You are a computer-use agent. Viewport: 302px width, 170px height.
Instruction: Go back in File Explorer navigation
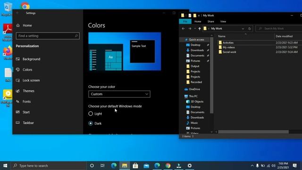(183, 28)
